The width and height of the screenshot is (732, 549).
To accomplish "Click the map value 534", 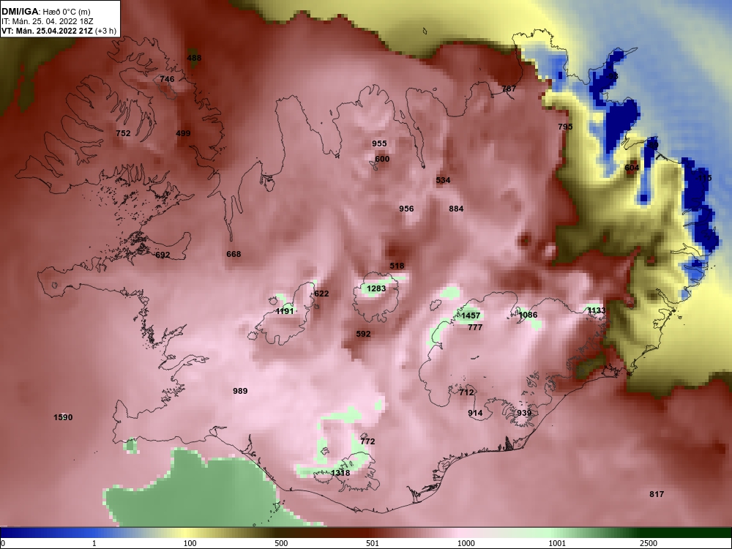I will [443, 180].
